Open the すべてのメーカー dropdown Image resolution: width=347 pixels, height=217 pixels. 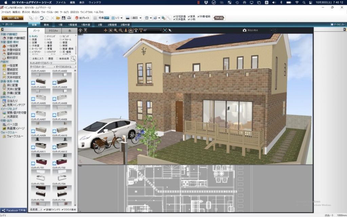[42, 67]
